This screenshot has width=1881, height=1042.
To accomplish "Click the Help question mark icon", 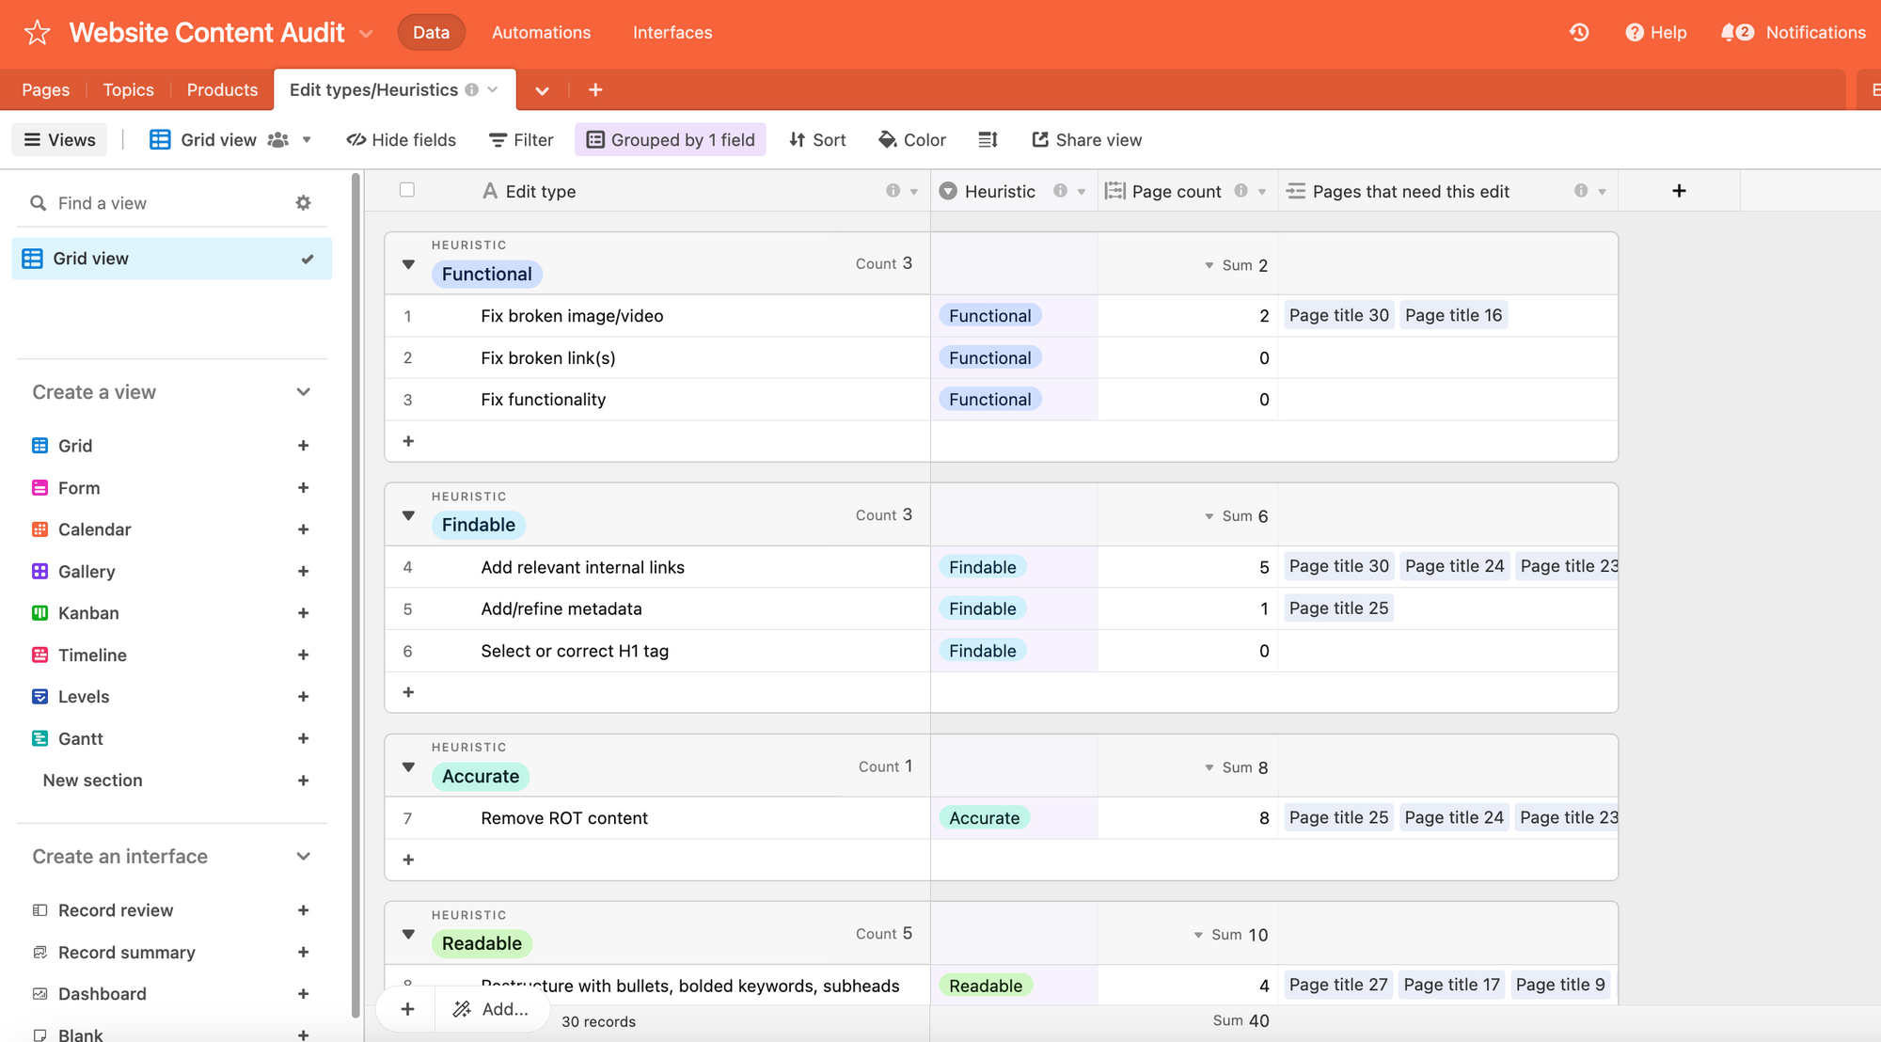I will tap(1635, 33).
